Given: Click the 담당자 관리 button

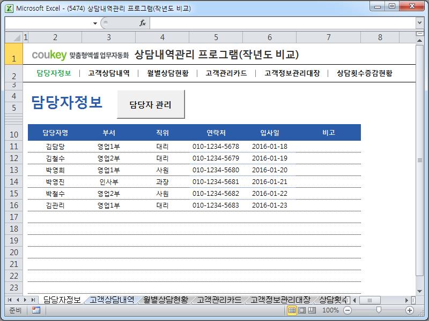Looking at the screenshot, I should [x=151, y=104].
